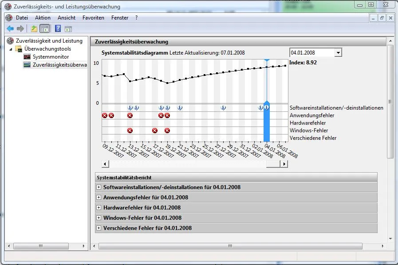Select Zuverlässigkeit und Leistung root node
The width and height of the screenshot is (398, 265).
[49, 40]
